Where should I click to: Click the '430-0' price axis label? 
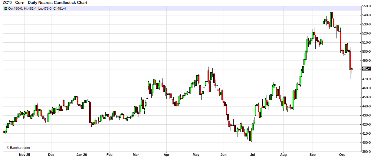click(367, 115)
